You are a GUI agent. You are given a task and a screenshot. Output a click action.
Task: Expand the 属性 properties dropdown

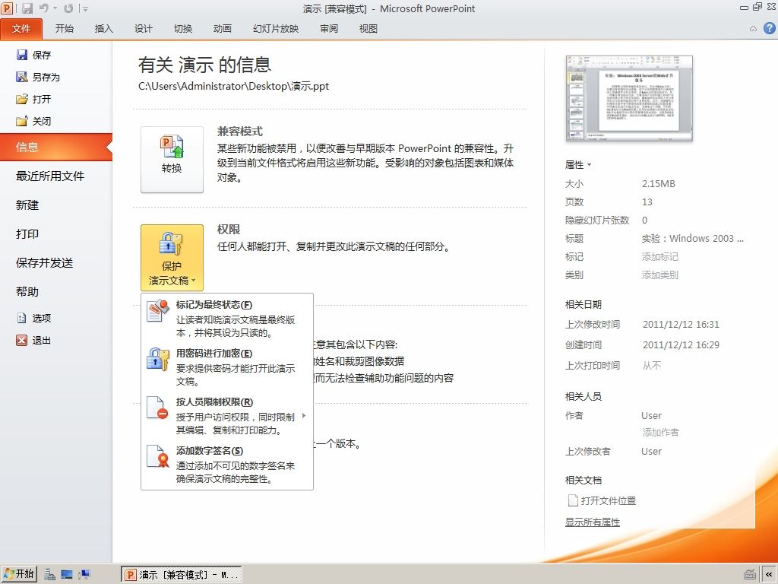click(578, 164)
